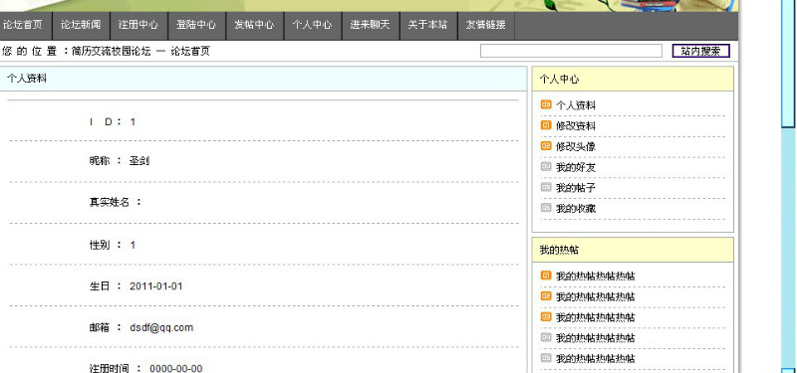Click the site search input field

coord(571,51)
